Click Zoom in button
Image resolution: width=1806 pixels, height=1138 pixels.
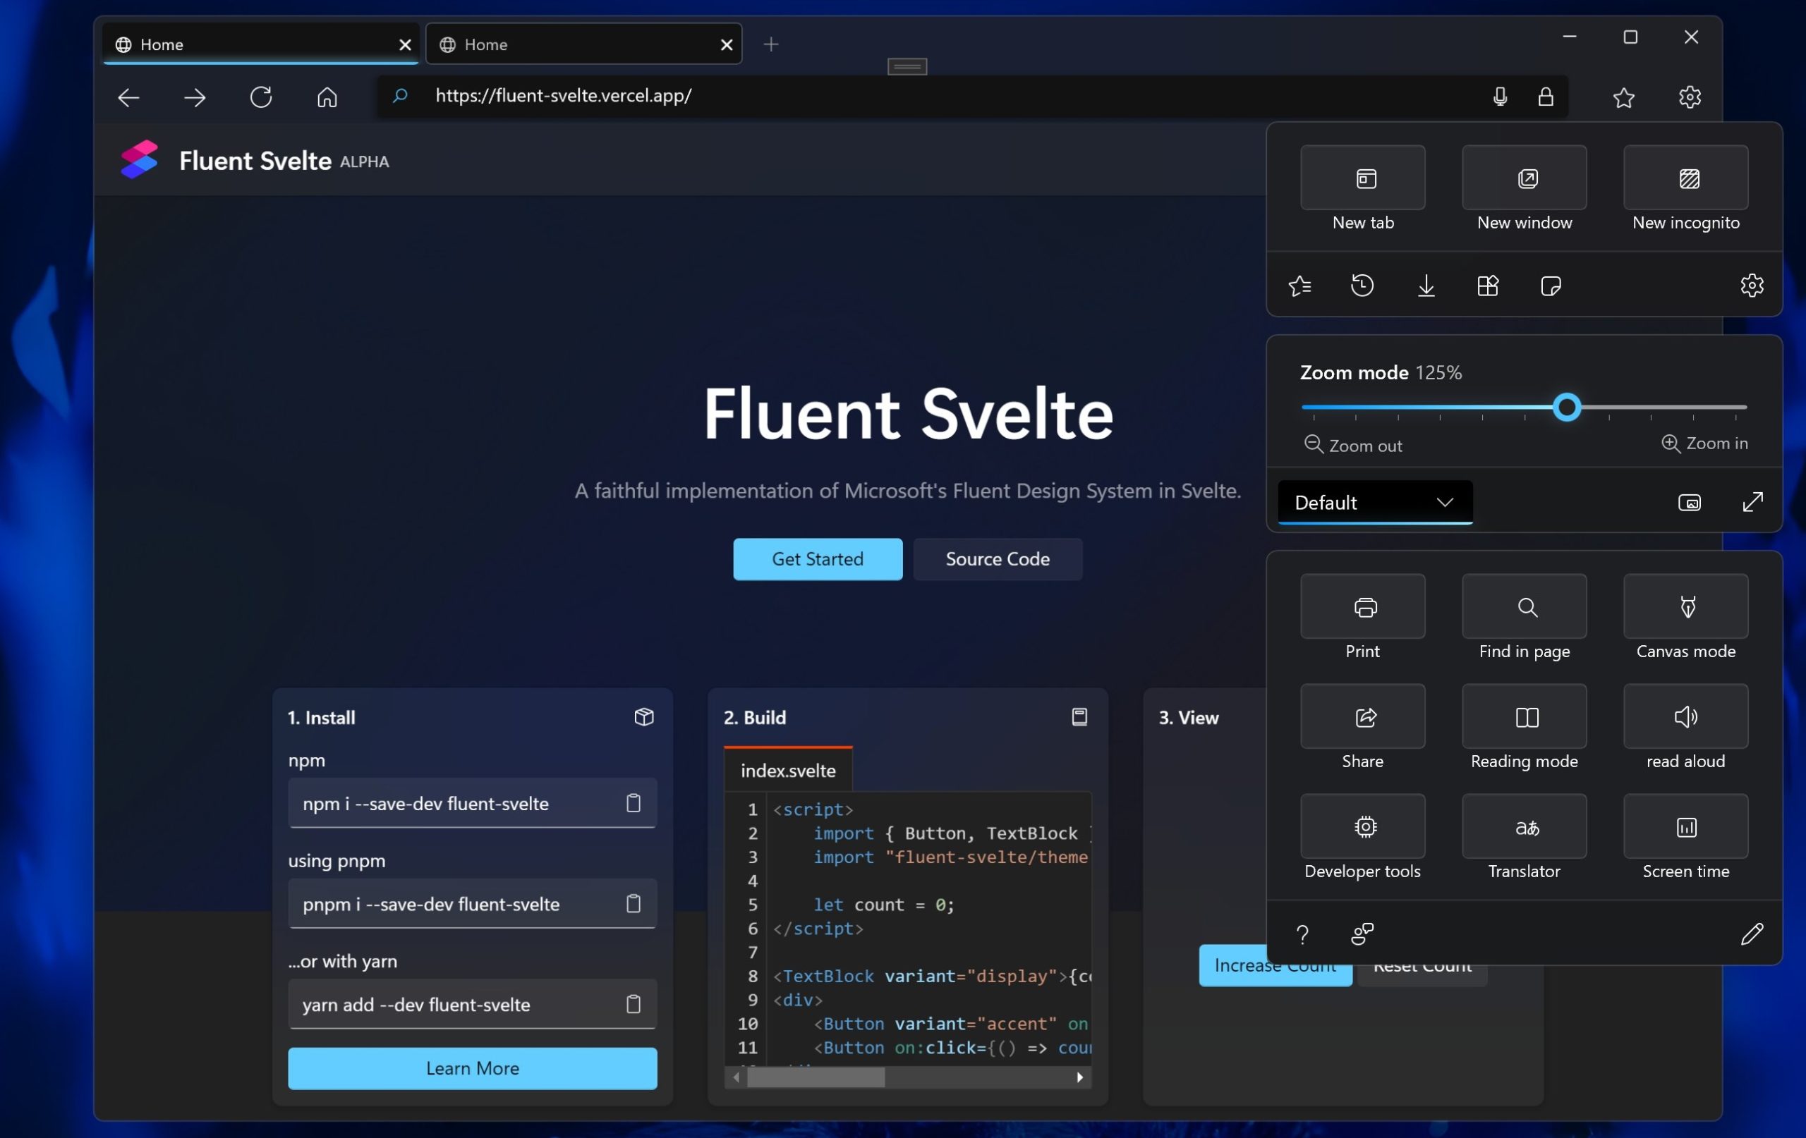1704,443
